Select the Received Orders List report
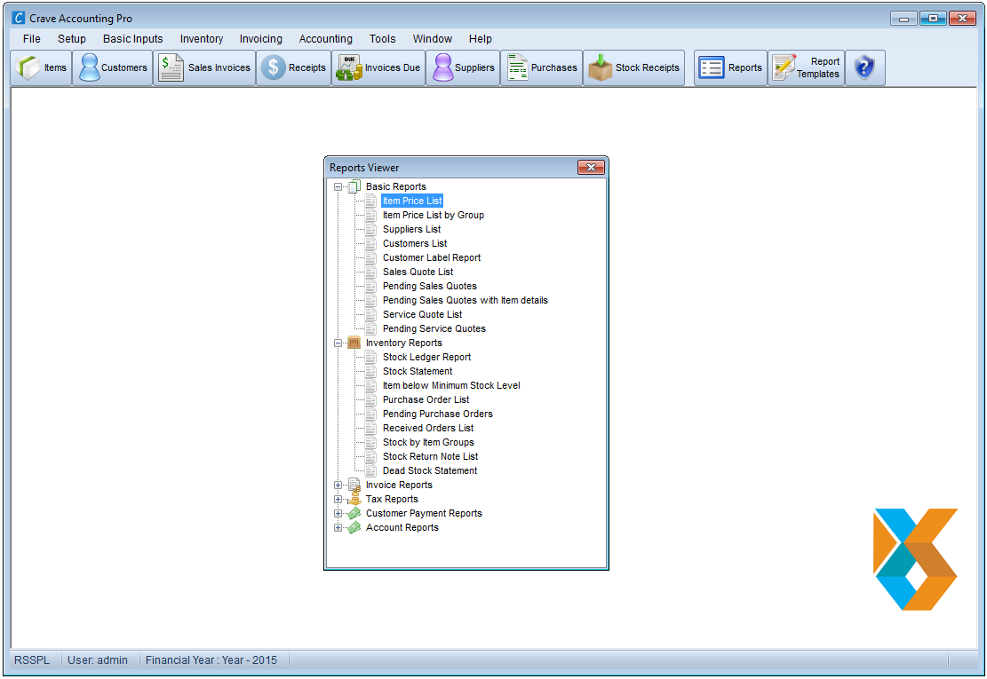 click(428, 428)
